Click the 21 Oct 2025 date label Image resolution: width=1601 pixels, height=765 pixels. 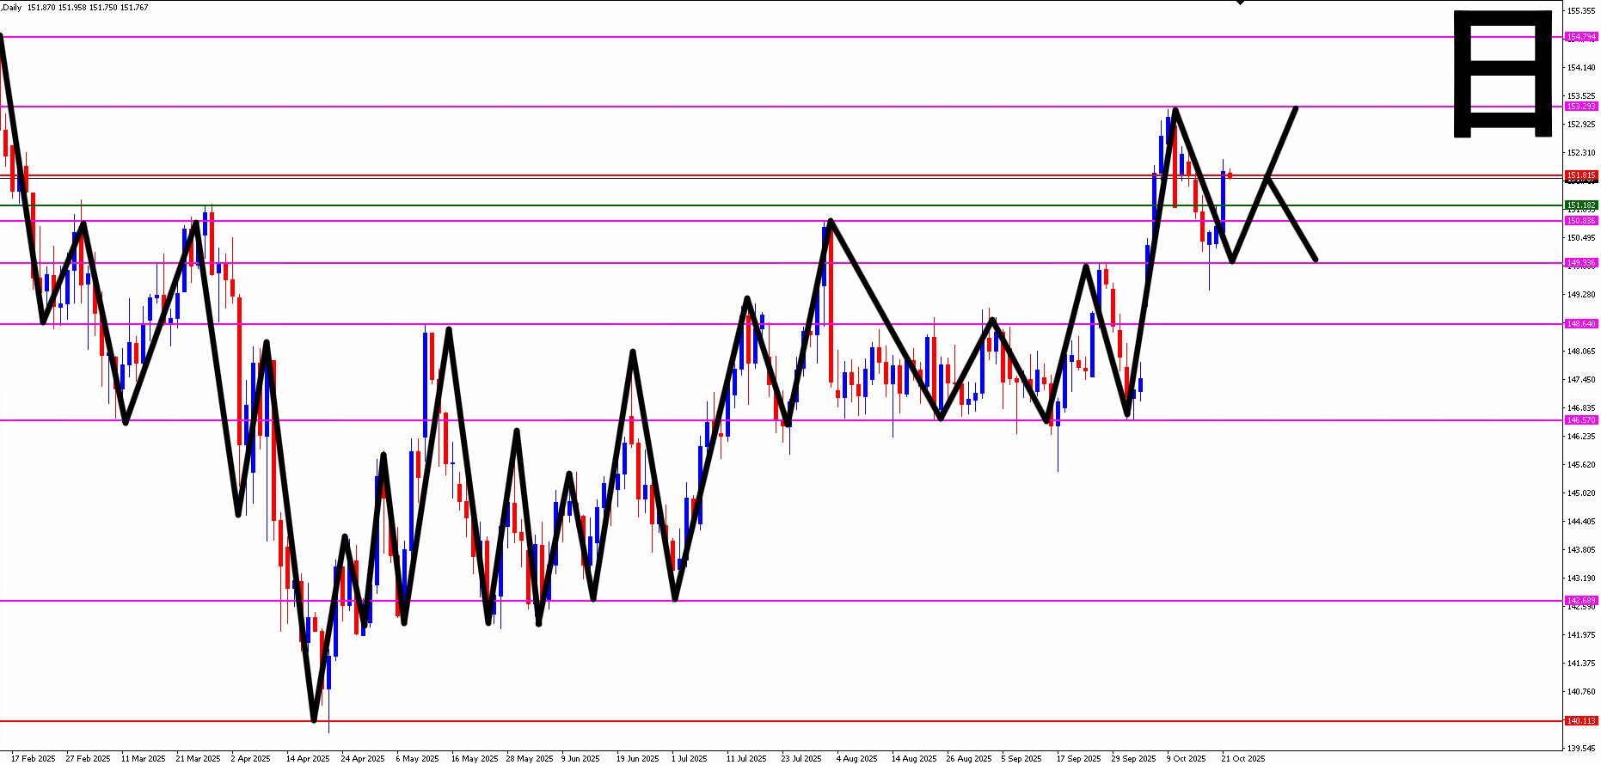(1243, 759)
